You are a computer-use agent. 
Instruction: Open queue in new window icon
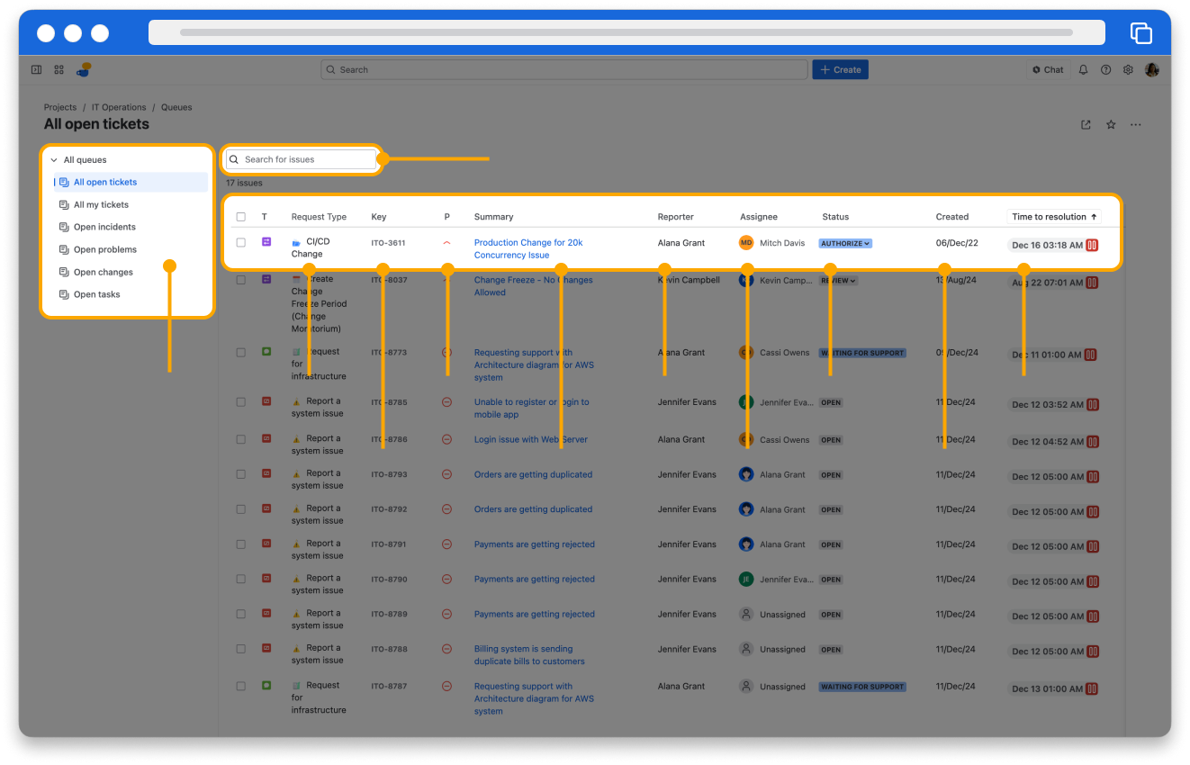pyautogui.click(x=1086, y=124)
